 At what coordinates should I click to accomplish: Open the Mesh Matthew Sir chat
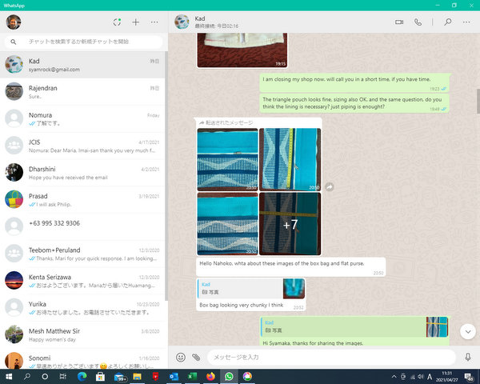point(82,334)
